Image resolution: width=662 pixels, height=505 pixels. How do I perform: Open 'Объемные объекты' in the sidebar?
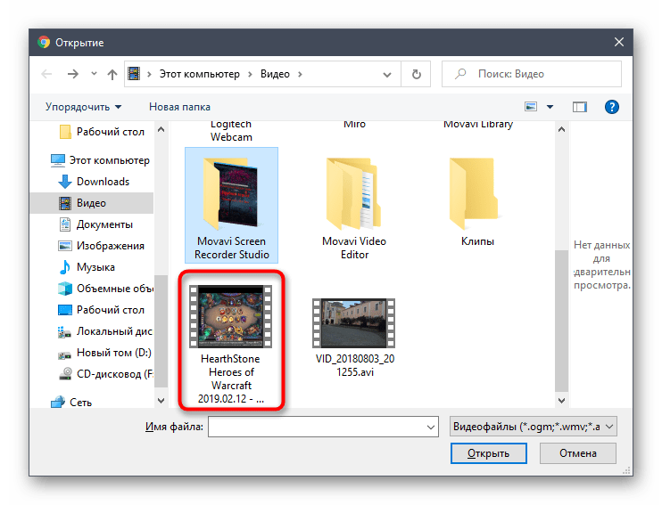click(x=105, y=289)
